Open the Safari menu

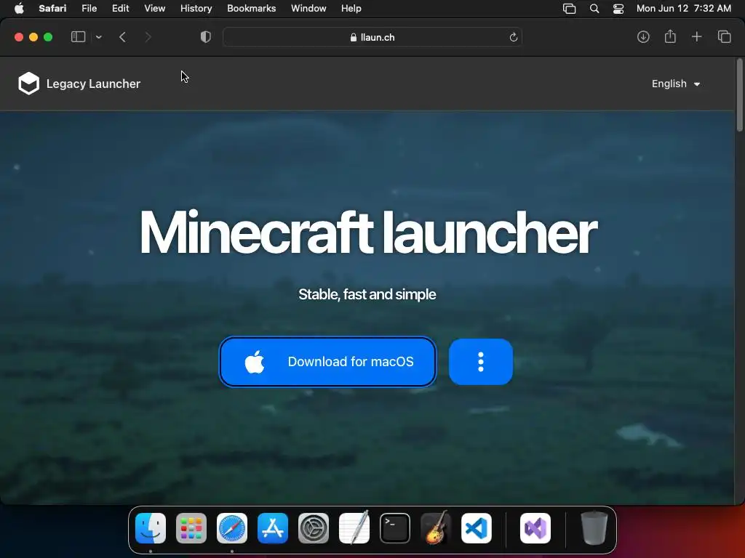[52, 8]
